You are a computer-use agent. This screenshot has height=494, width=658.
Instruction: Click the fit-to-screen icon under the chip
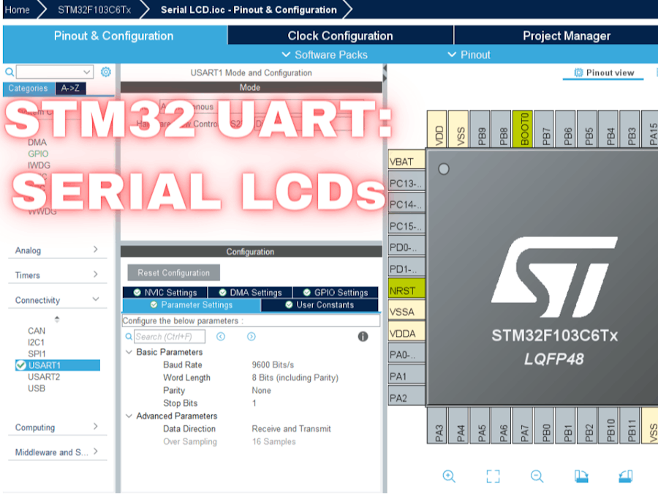coord(493,476)
